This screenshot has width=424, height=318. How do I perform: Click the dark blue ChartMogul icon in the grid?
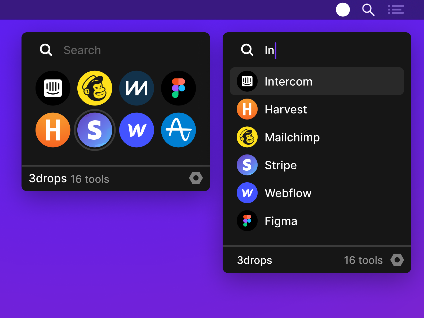point(137,88)
